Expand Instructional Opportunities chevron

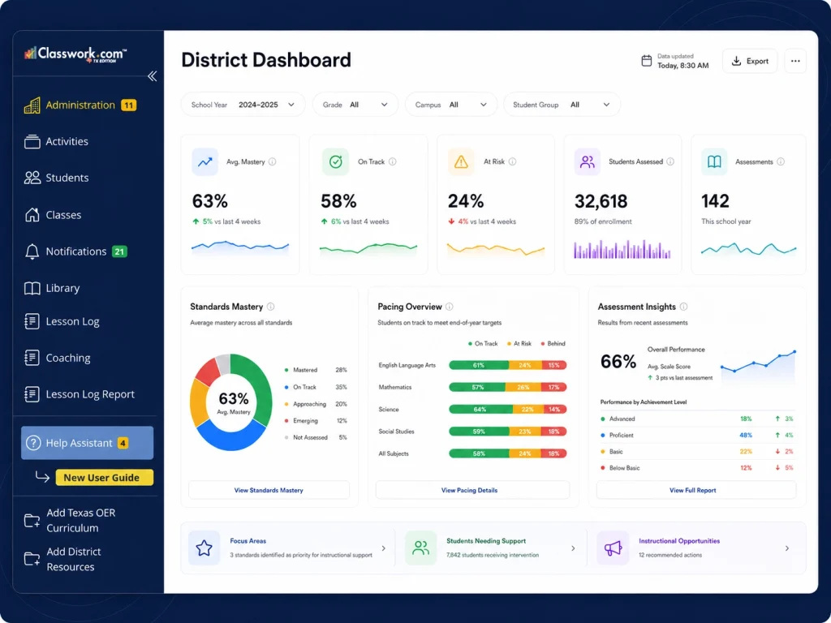787,548
